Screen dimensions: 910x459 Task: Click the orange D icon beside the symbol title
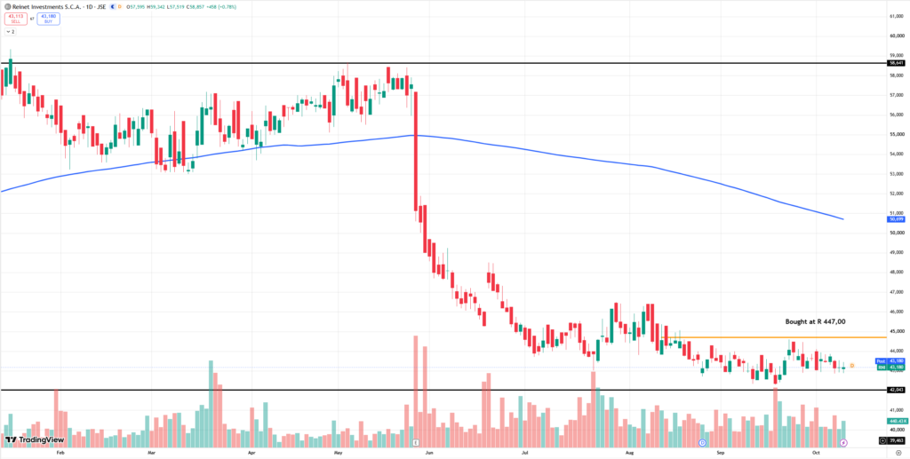click(x=120, y=7)
